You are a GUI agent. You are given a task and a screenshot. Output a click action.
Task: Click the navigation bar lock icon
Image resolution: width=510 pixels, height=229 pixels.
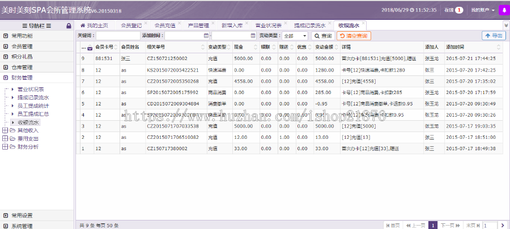point(69,26)
